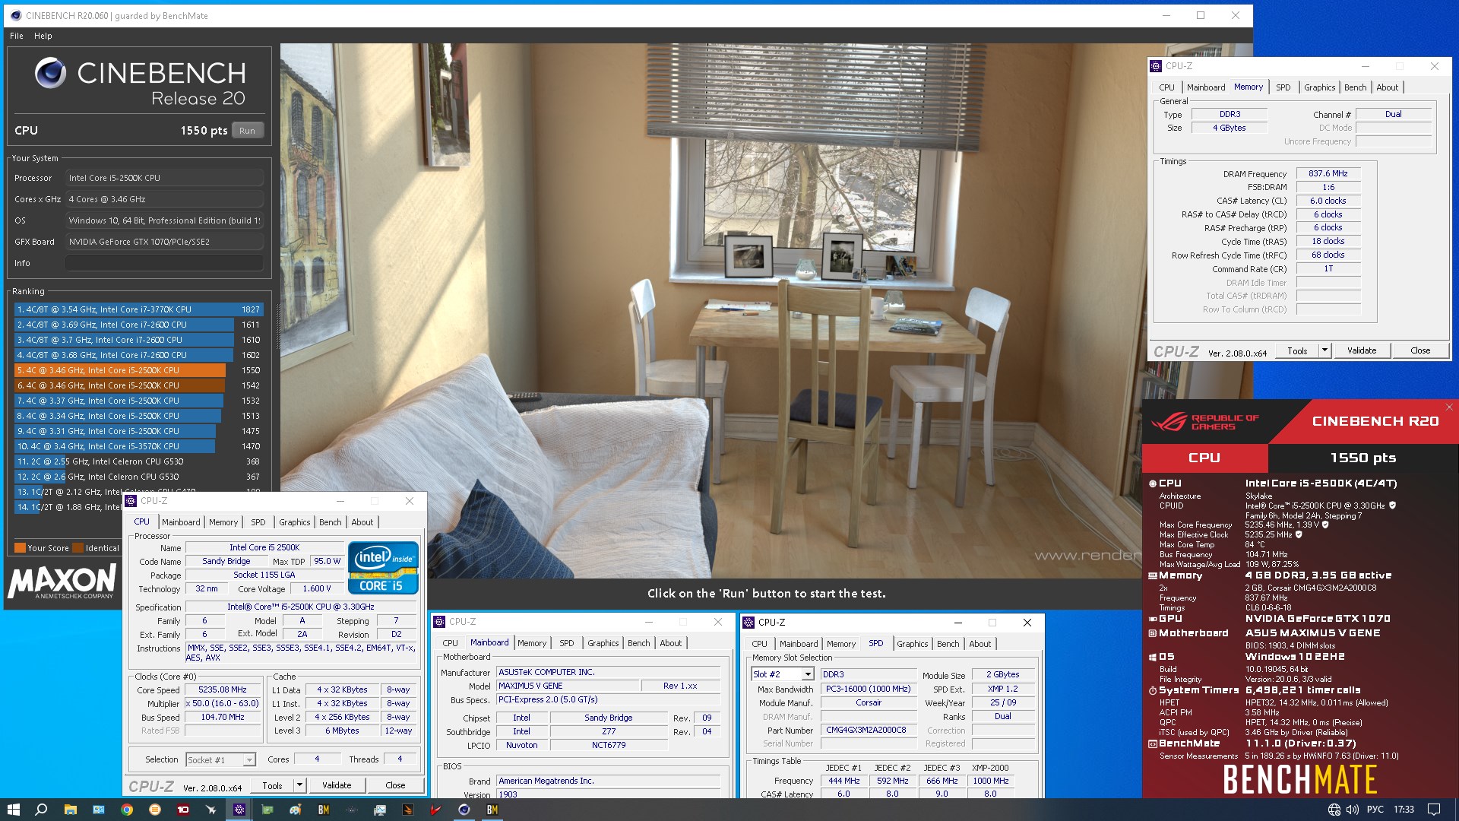
Task: Switch to Cinebench via its taskbar icon
Action: (464, 810)
